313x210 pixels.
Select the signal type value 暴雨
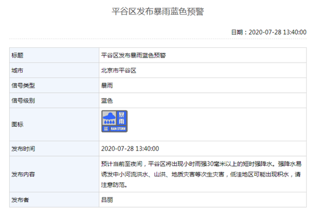point(107,85)
